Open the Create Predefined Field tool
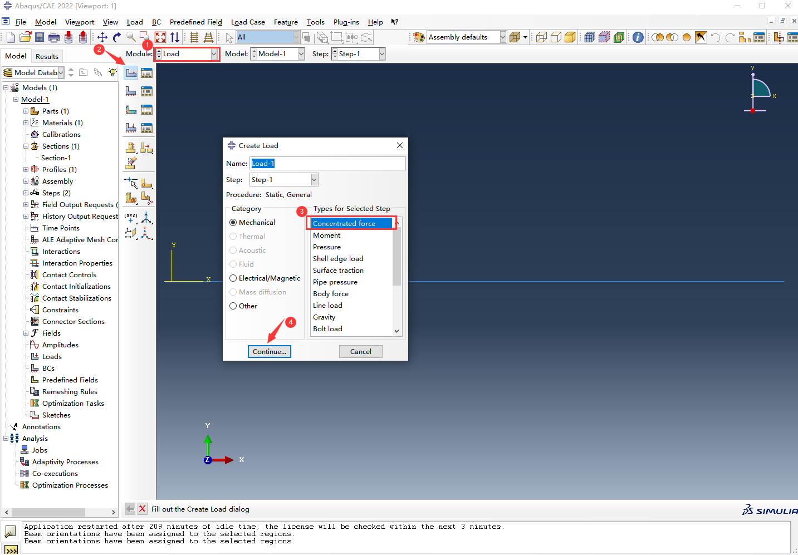798x555 pixels. (x=131, y=110)
